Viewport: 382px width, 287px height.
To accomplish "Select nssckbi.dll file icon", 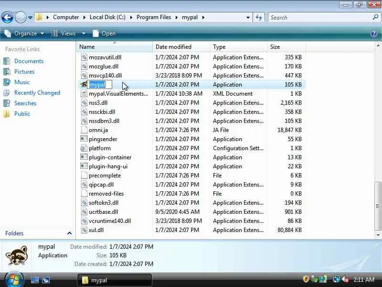I will (x=84, y=112).
